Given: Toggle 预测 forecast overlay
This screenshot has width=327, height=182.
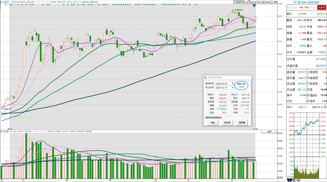Looking at the screenshot, I should 268,2.
